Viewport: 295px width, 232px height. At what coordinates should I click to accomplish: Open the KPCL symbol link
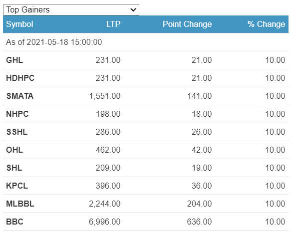click(x=17, y=186)
